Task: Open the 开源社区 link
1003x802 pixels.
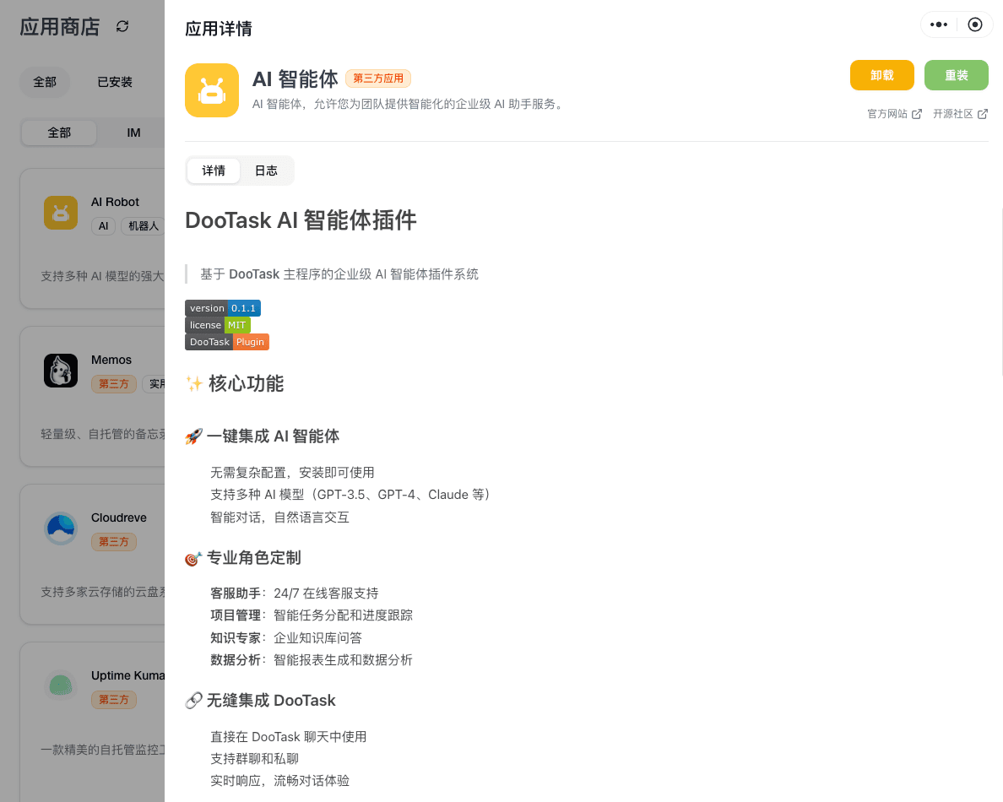Action: point(960,114)
